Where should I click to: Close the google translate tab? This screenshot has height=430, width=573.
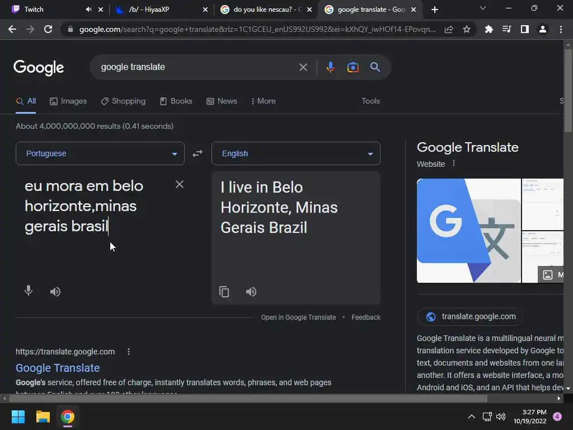[x=414, y=10]
